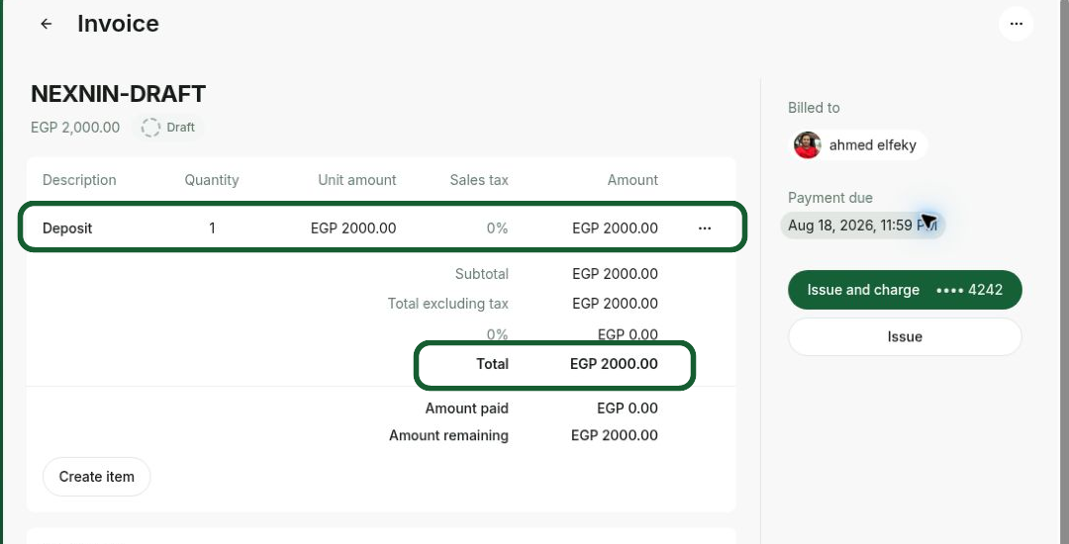
Task: Click the Create item button
Action: [97, 477]
